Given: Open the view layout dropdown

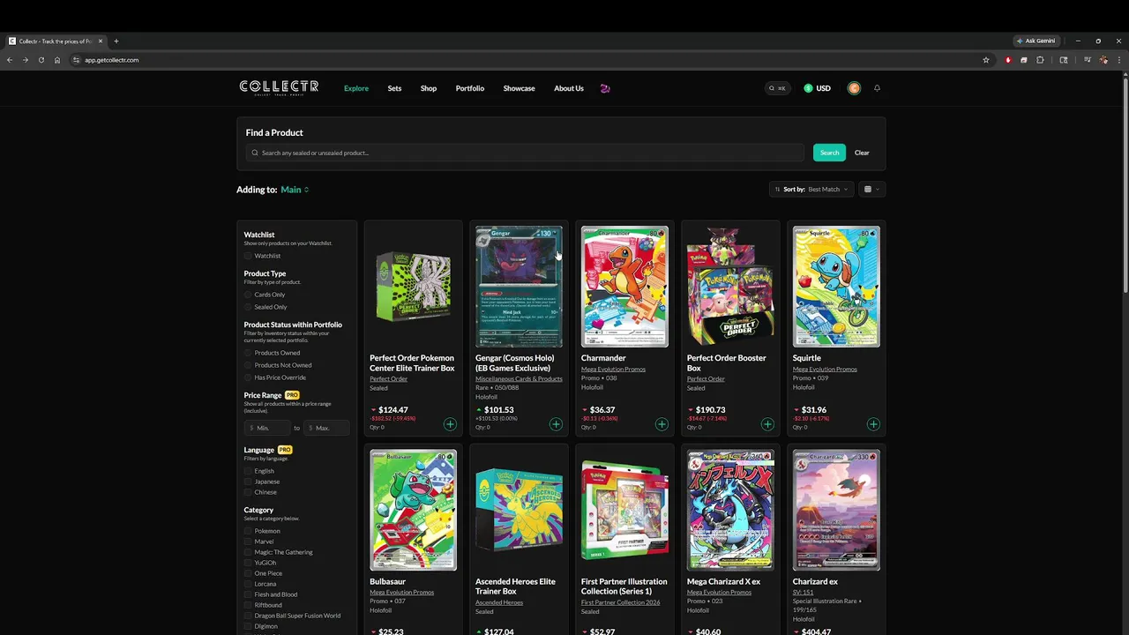Looking at the screenshot, I should tap(871, 190).
